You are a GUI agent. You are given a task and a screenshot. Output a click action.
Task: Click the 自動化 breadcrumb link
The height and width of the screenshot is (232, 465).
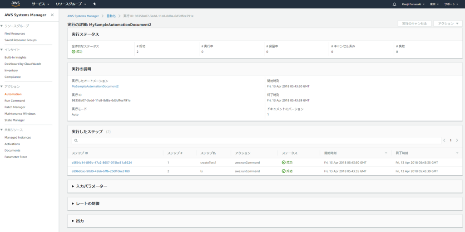point(111,16)
